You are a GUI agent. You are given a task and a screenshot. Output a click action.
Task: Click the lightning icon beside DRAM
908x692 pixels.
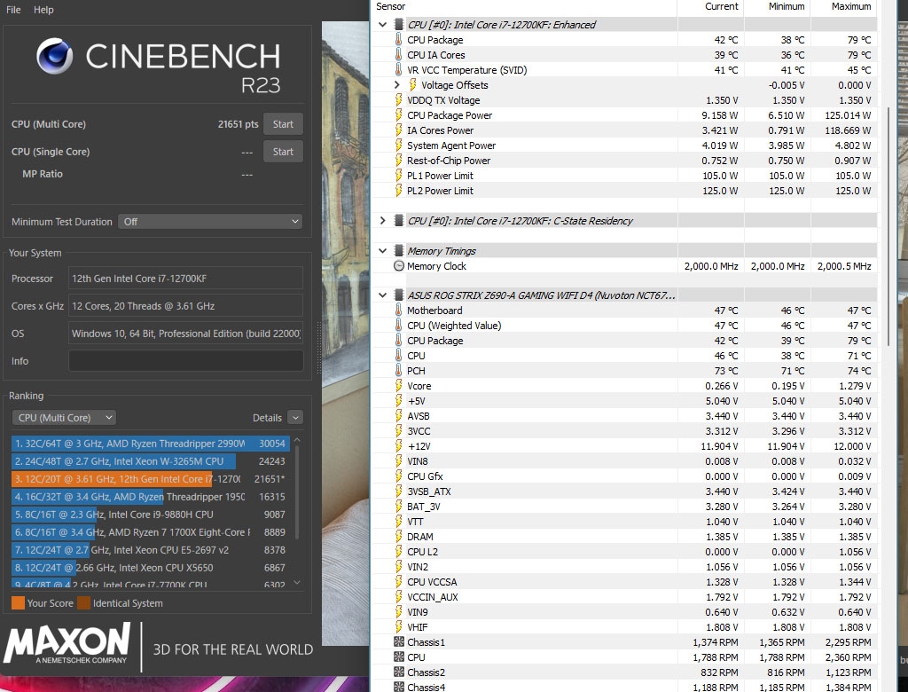click(398, 537)
